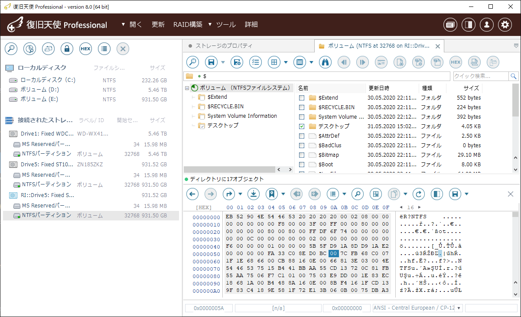Increase hex bytes-per-row with right arrow
Viewport: 521px width, 317px height.
pyautogui.click(x=419, y=207)
